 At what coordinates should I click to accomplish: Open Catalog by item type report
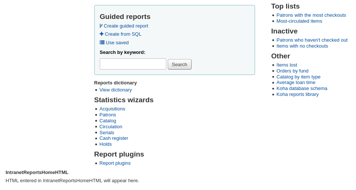pos(298,77)
